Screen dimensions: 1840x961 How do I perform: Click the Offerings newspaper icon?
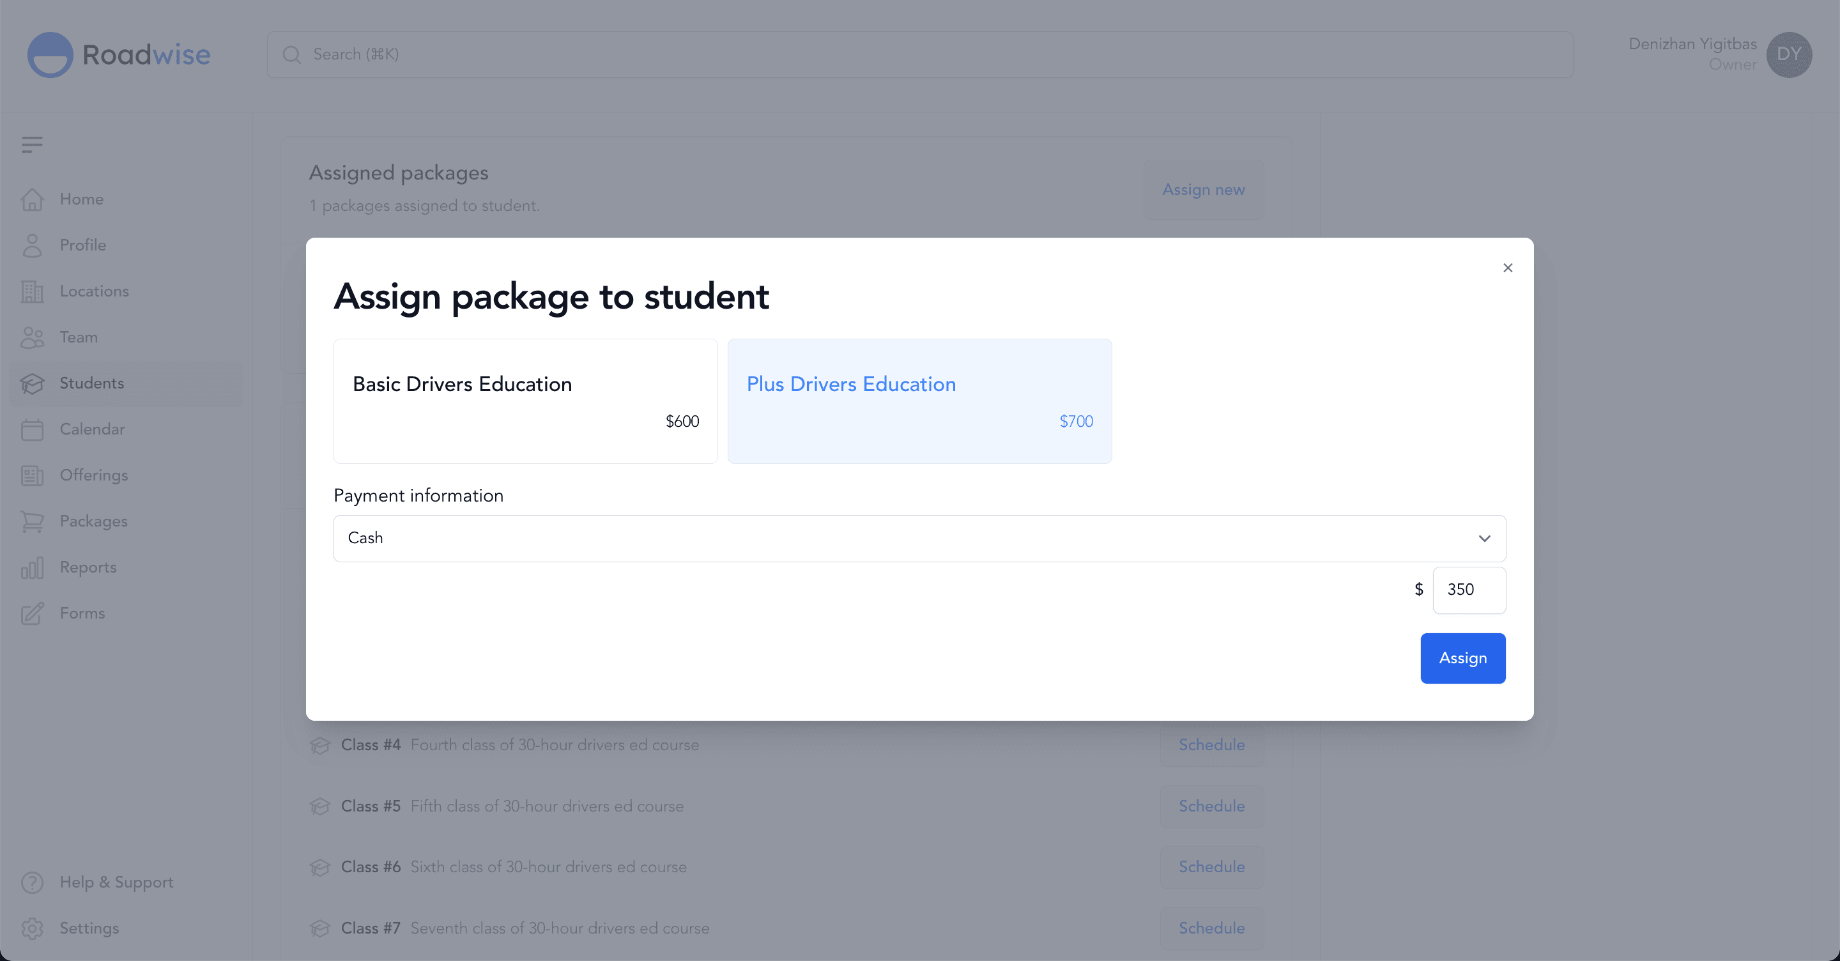click(x=32, y=476)
